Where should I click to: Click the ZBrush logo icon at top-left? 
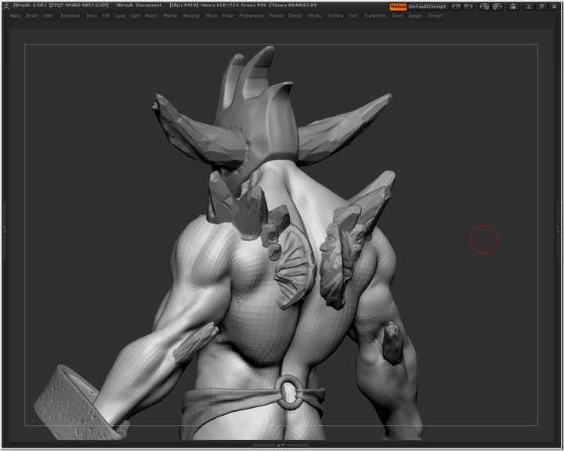(5, 6)
